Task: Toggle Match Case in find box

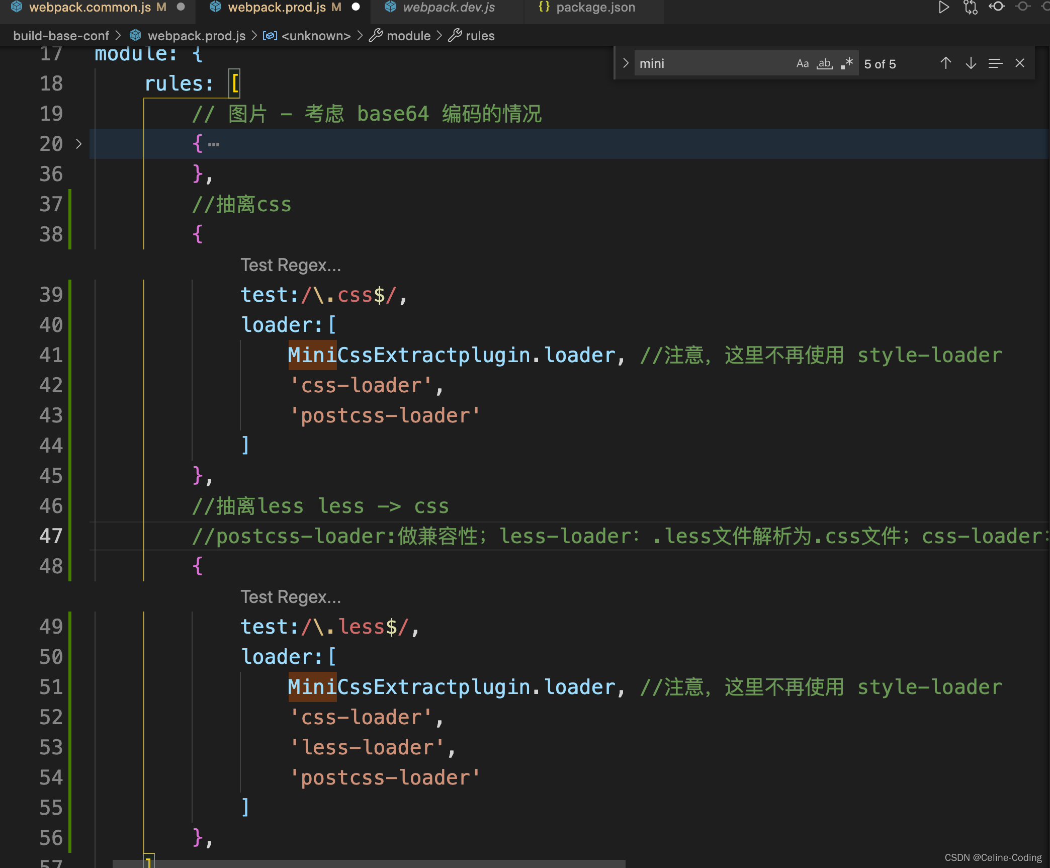Action: coord(803,63)
